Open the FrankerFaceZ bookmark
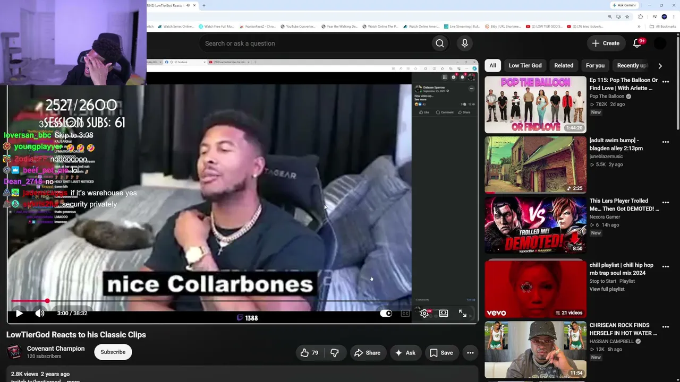This screenshot has width=680, height=382. point(258,27)
